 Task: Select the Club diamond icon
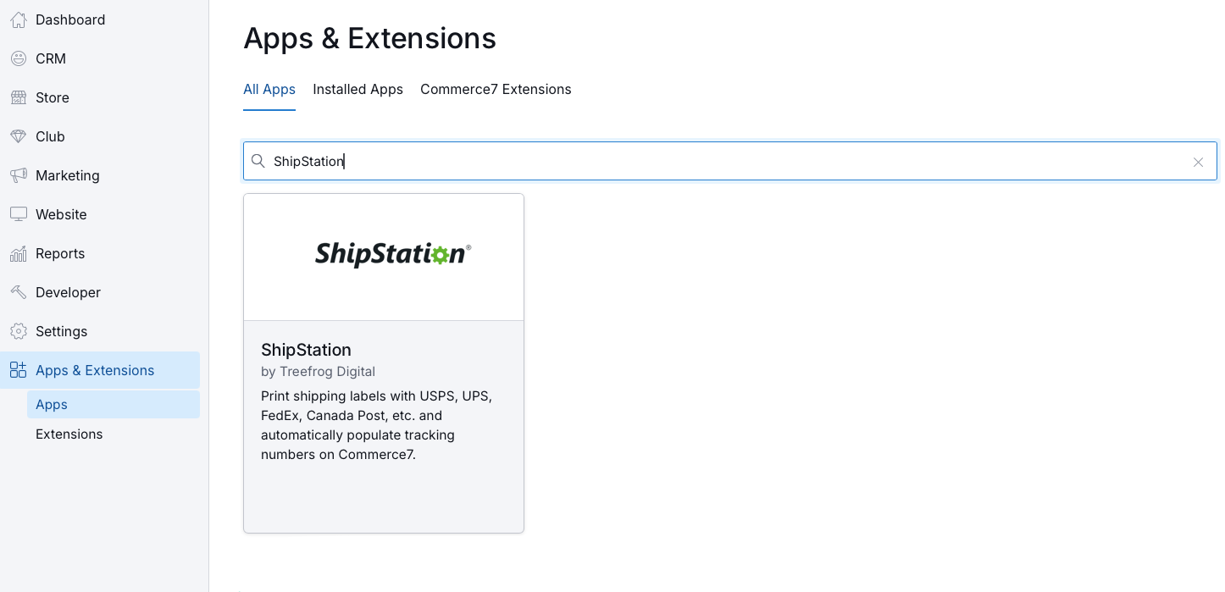[x=18, y=136]
